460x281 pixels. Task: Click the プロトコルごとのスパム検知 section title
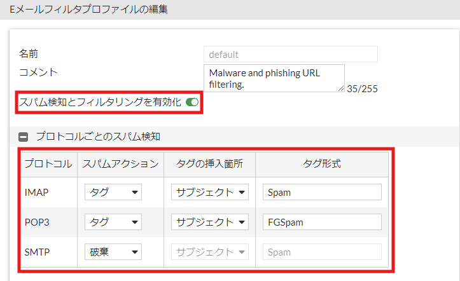click(98, 137)
